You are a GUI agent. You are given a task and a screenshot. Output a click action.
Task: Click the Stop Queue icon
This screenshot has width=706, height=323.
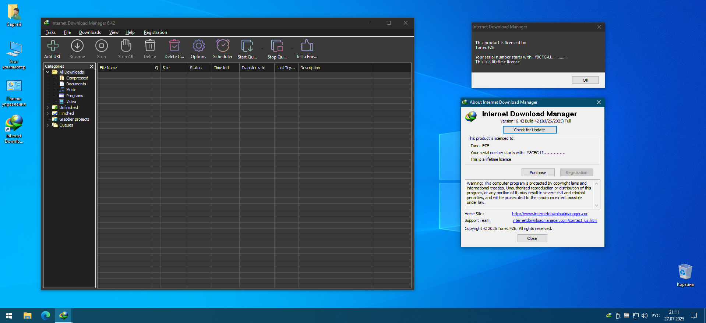point(277,46)
